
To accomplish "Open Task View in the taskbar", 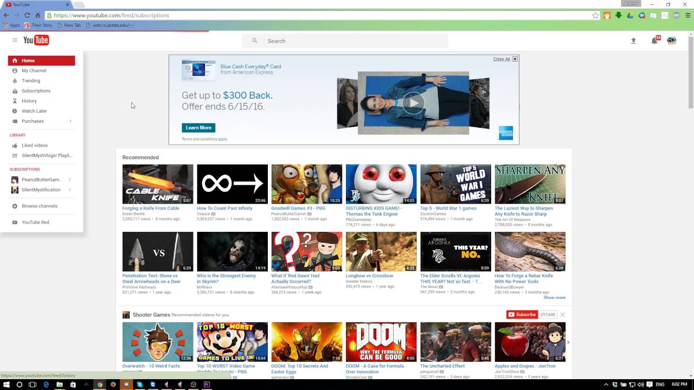I will coord(33,385).
